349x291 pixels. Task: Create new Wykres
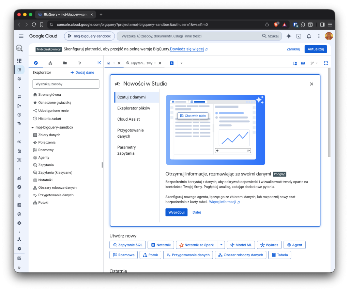[269, 245]
